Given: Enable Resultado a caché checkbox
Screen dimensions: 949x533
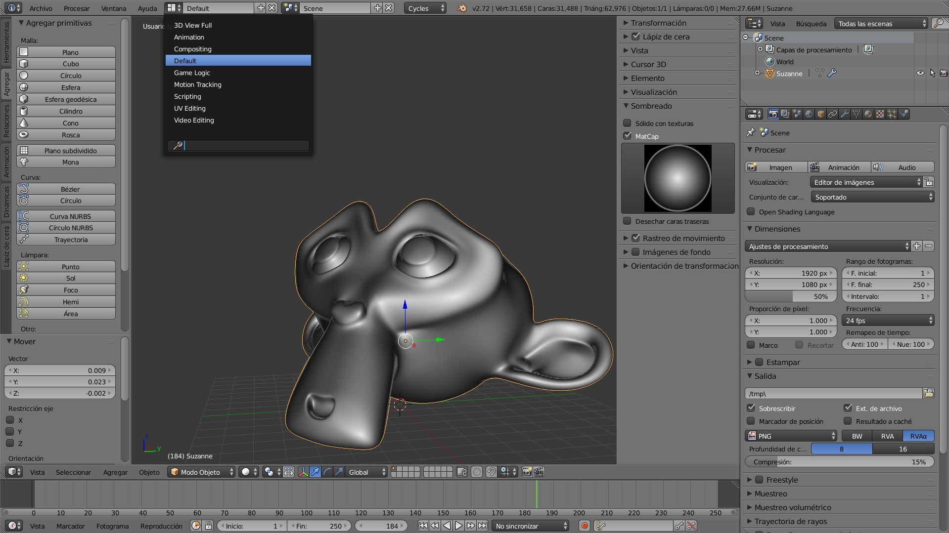Looking at the screenshot, I should coord(848,421).
